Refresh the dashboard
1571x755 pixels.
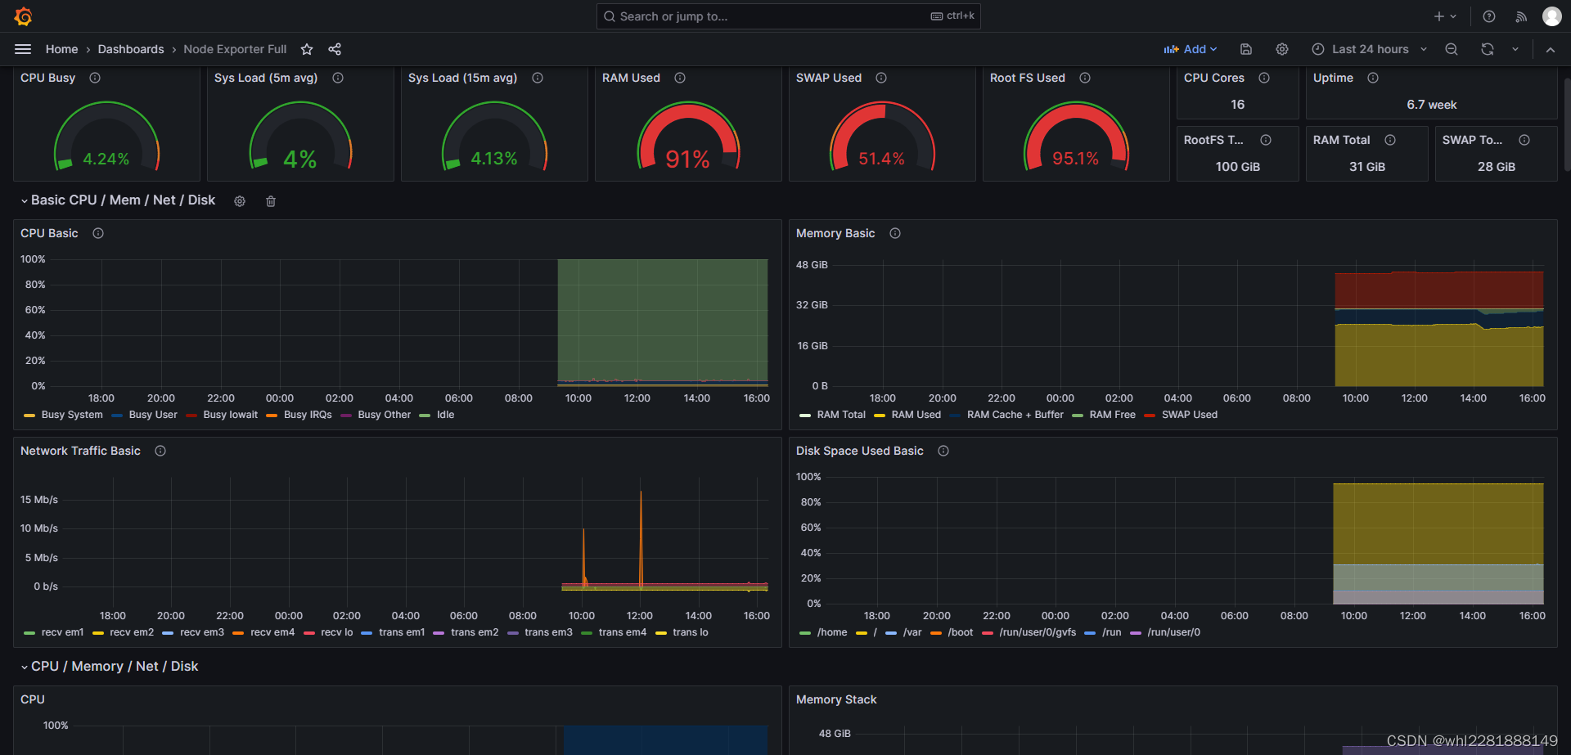point(1488,49)
